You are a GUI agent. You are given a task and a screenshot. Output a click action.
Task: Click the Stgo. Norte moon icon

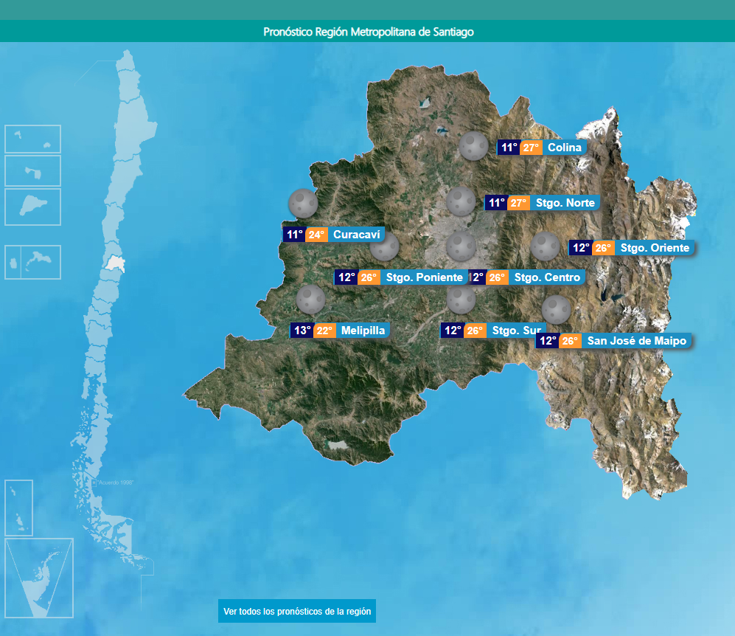[x=461, y=201]
